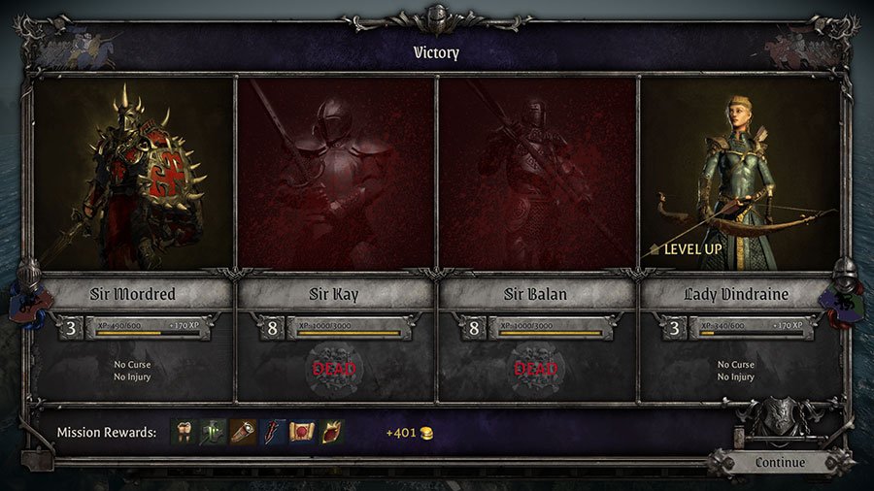Click the sealed scroll reward icon
This screenshot has width=874, height=491.
[x=302, y=432]
